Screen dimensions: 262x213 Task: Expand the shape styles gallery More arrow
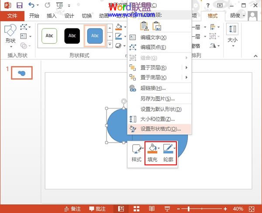coord(110,44)
